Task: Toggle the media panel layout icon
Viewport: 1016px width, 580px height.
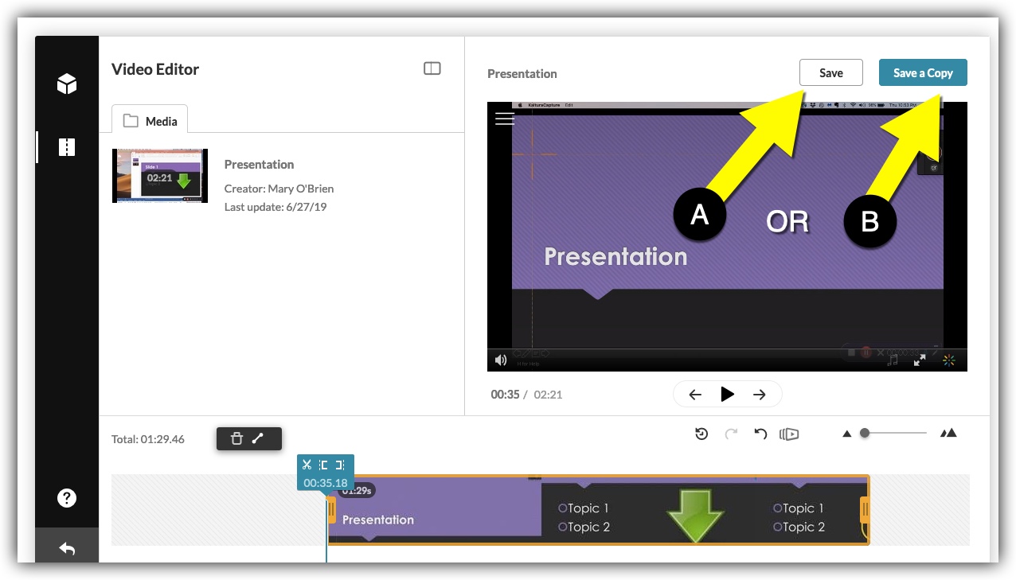Action: 432,69
